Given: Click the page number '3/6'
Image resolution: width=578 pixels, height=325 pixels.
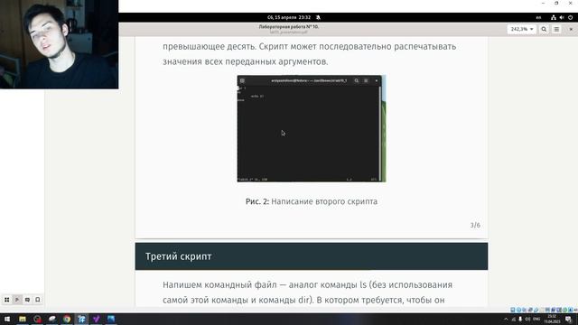Looking at the screenshot, I should 475,225.
